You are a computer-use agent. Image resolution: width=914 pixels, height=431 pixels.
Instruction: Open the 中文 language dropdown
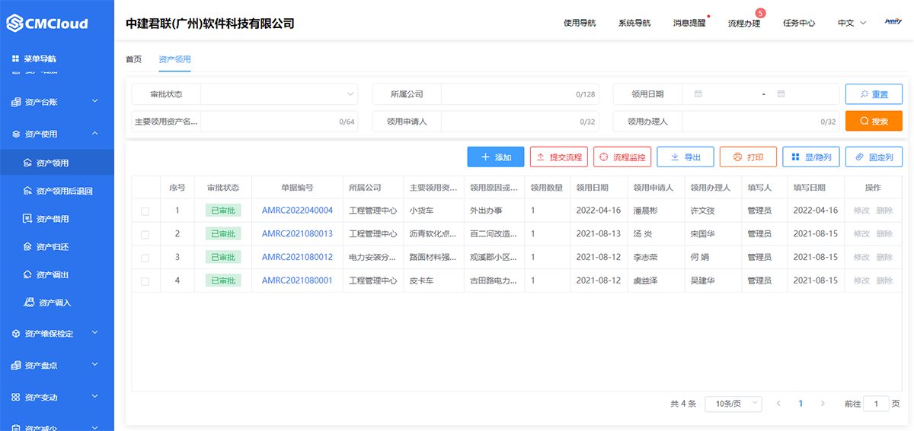click(x=852, y=23)
